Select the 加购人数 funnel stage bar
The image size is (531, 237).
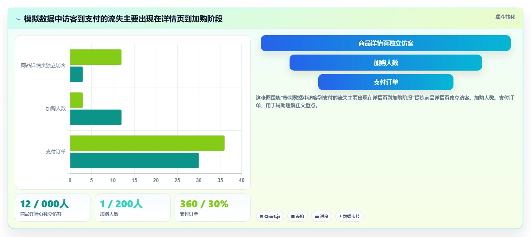pyautogui.click(x=386, y=63)
